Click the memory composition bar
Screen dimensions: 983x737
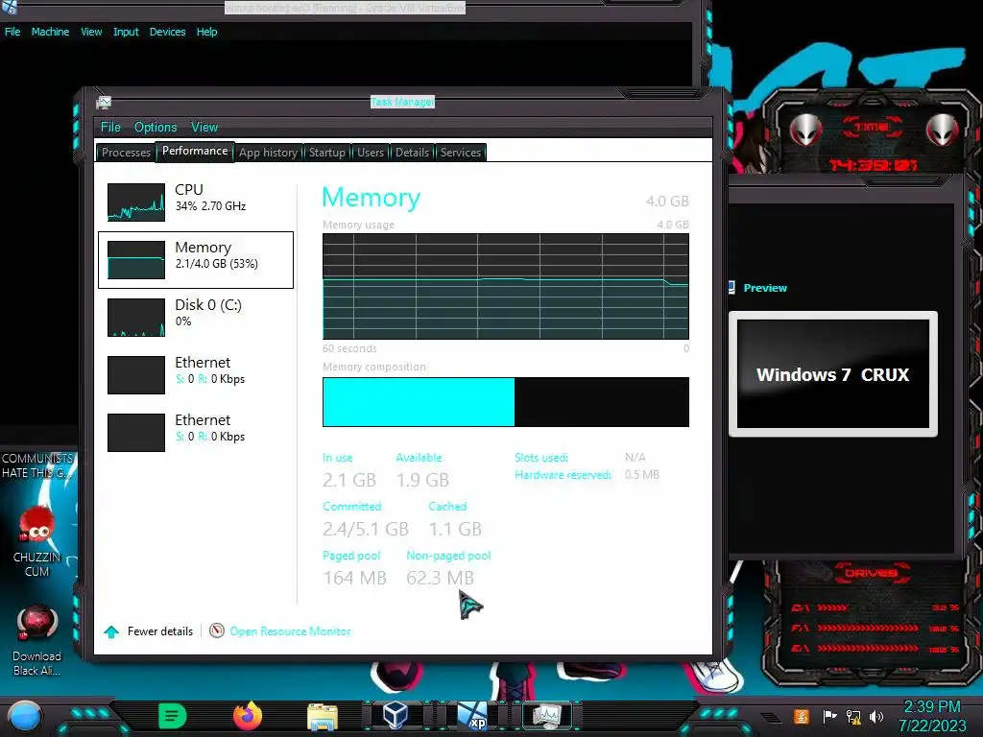click(x=505, y=402)
